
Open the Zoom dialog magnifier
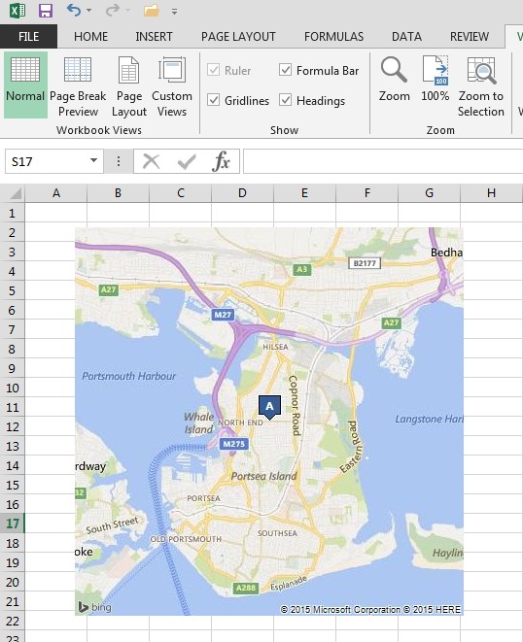[x=395, y=79]
